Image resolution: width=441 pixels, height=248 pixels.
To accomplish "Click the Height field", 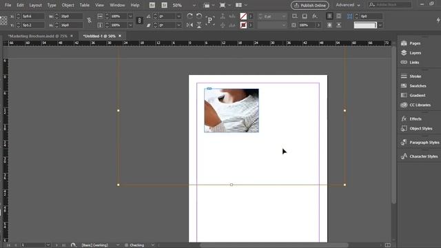I will point(72,25).
